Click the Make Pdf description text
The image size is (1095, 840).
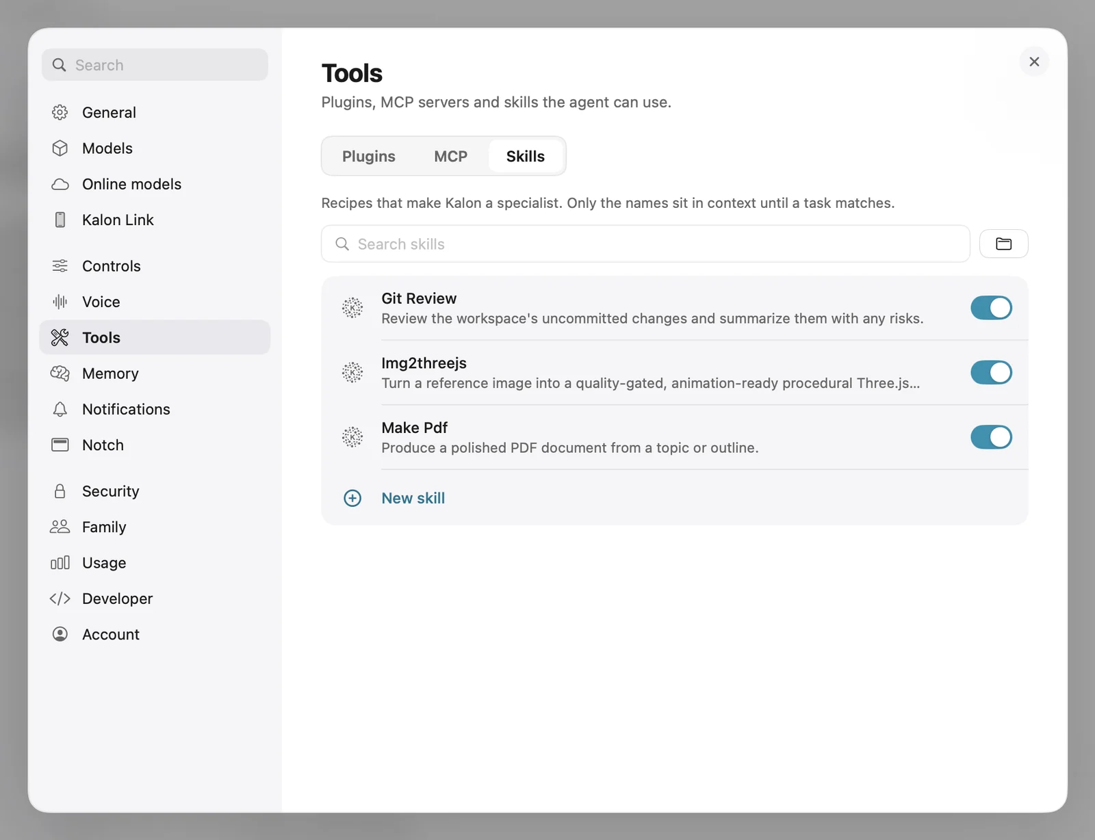570,447
